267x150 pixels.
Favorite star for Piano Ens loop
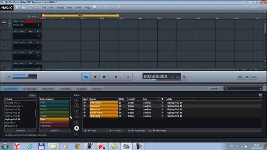click(162, 109)
